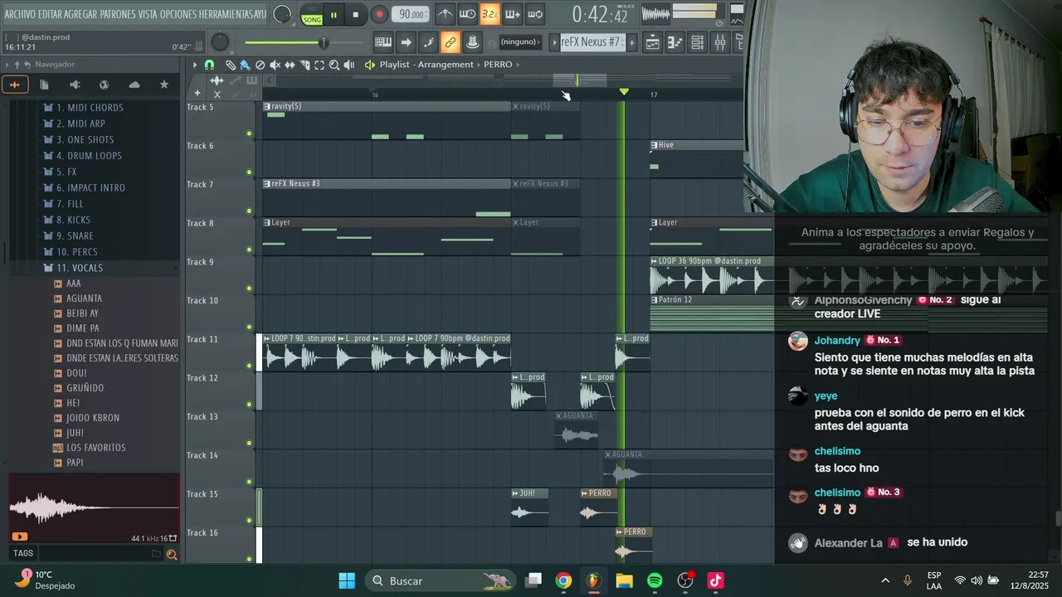The image size is (1062, 597).
Task: Open the browser globe library tab
Action: tap(104, 85)
